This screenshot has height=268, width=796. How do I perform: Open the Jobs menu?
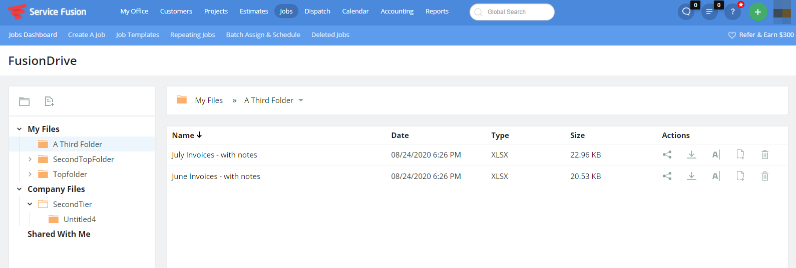click(x=286, y=11)
